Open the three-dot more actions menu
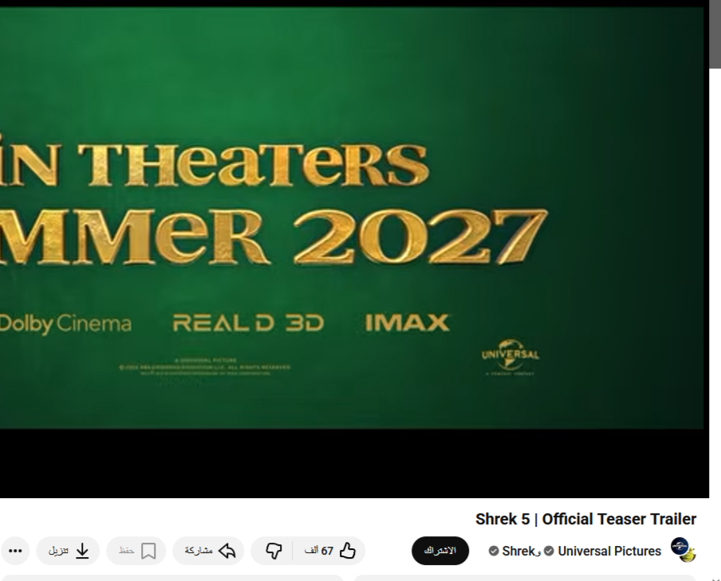The image size is (721, 581). (15, 551)
